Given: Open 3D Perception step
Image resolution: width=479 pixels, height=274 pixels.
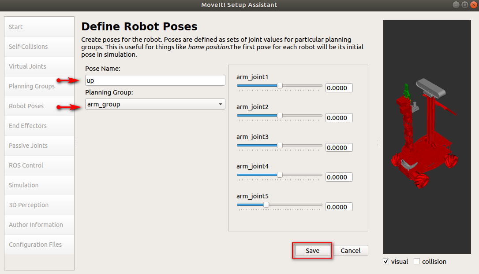Looking at the screenshot, I should [39, 205].
